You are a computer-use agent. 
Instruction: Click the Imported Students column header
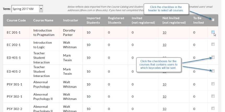(x=93, y=20)
